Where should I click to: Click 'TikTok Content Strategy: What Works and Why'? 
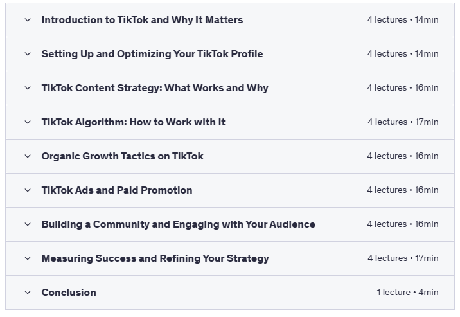pos(155,88)
